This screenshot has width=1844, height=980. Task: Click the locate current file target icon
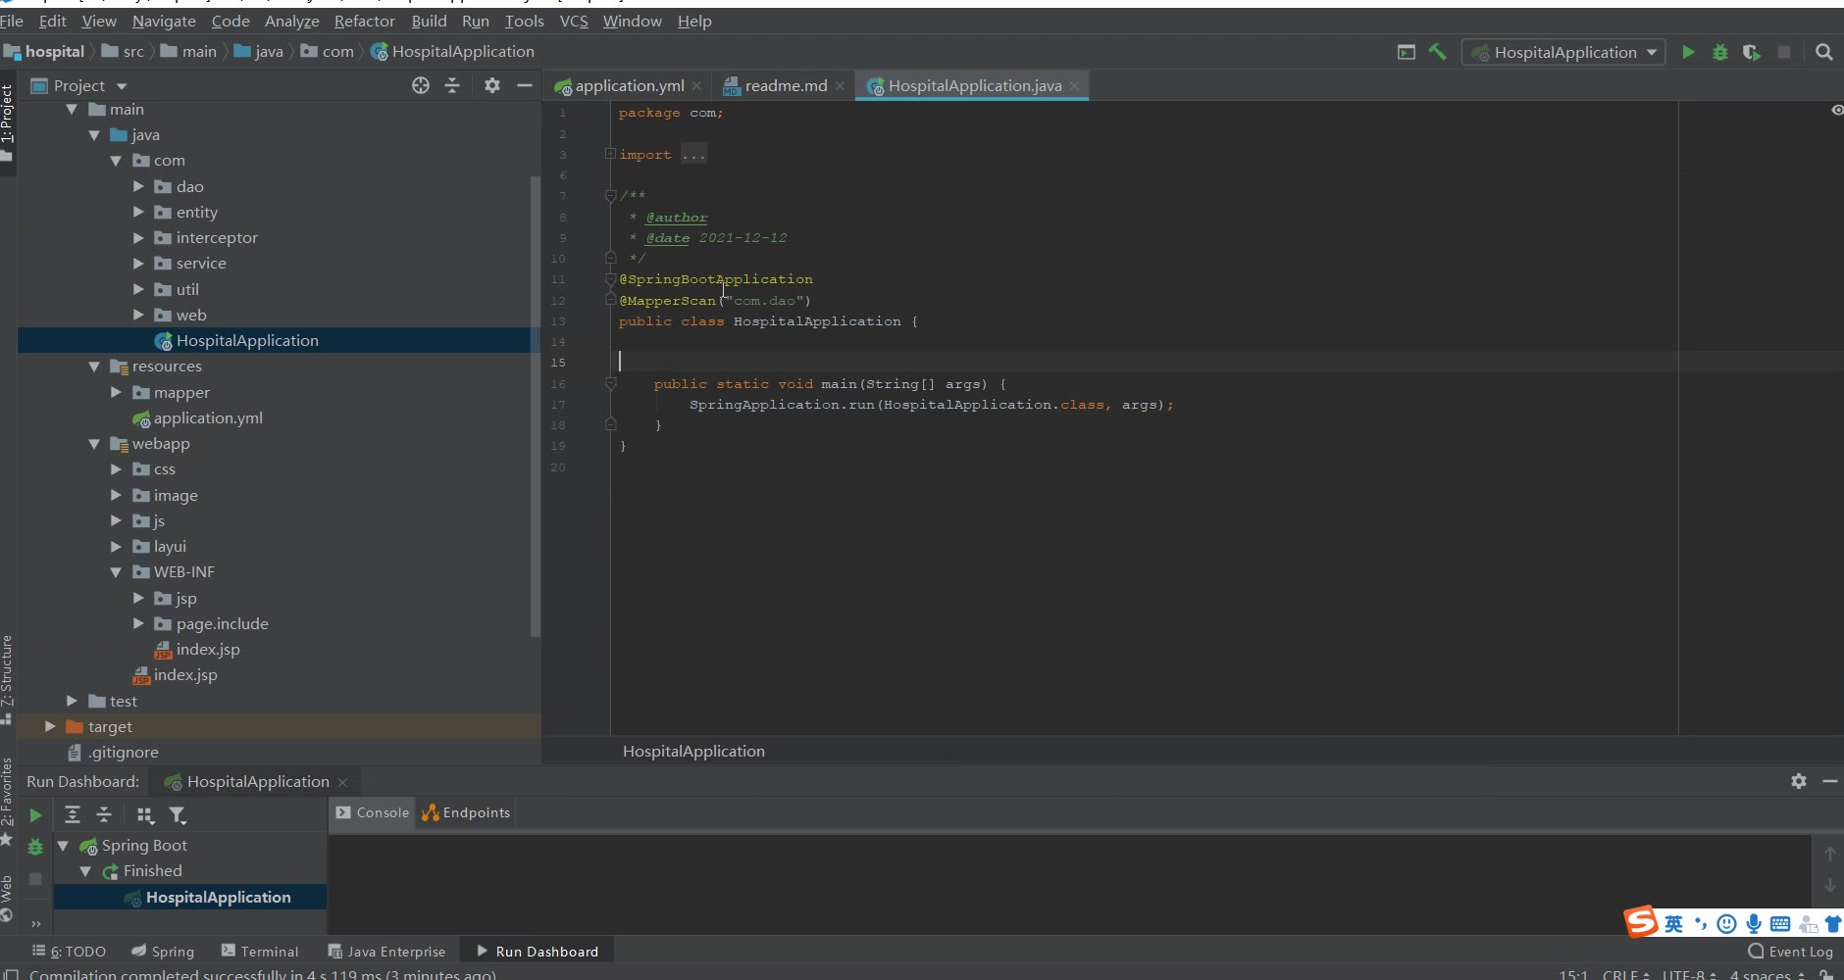tap(421, 85)
